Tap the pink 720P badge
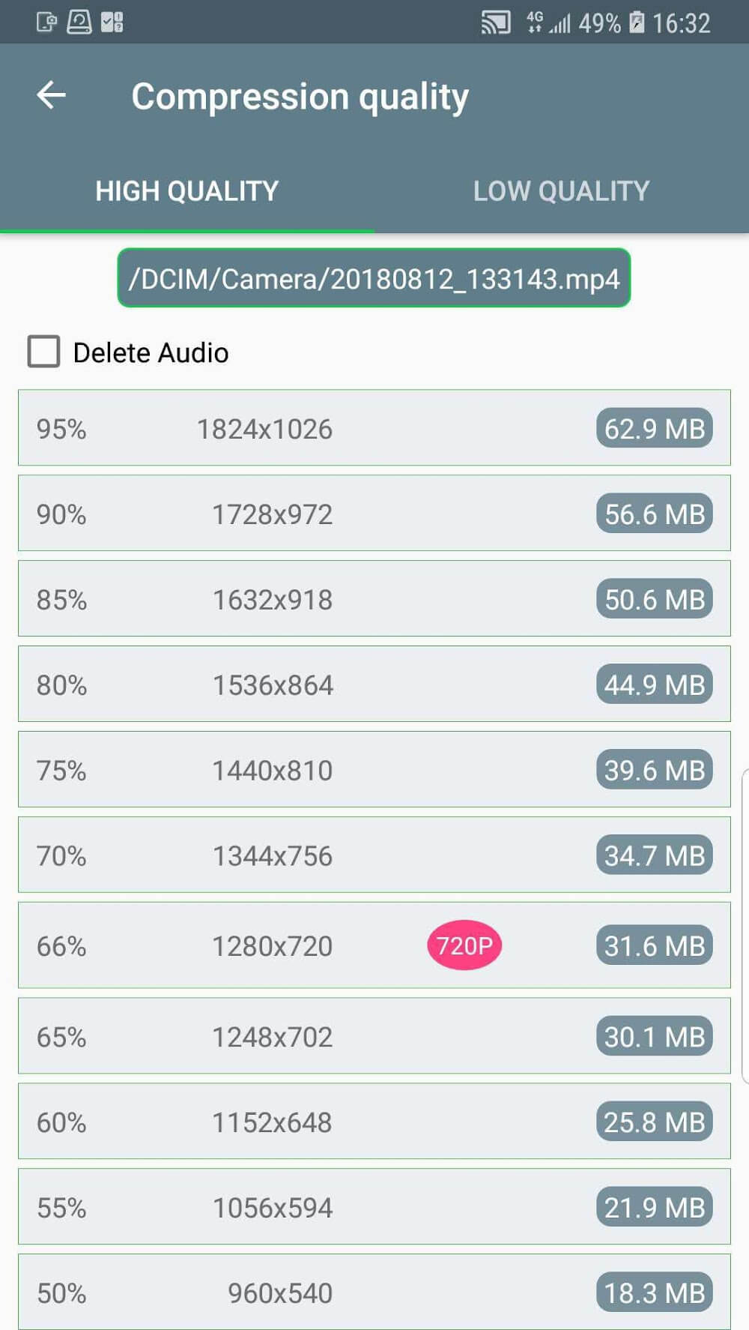The image size is (749, 1330). click(x=464, y=945)
